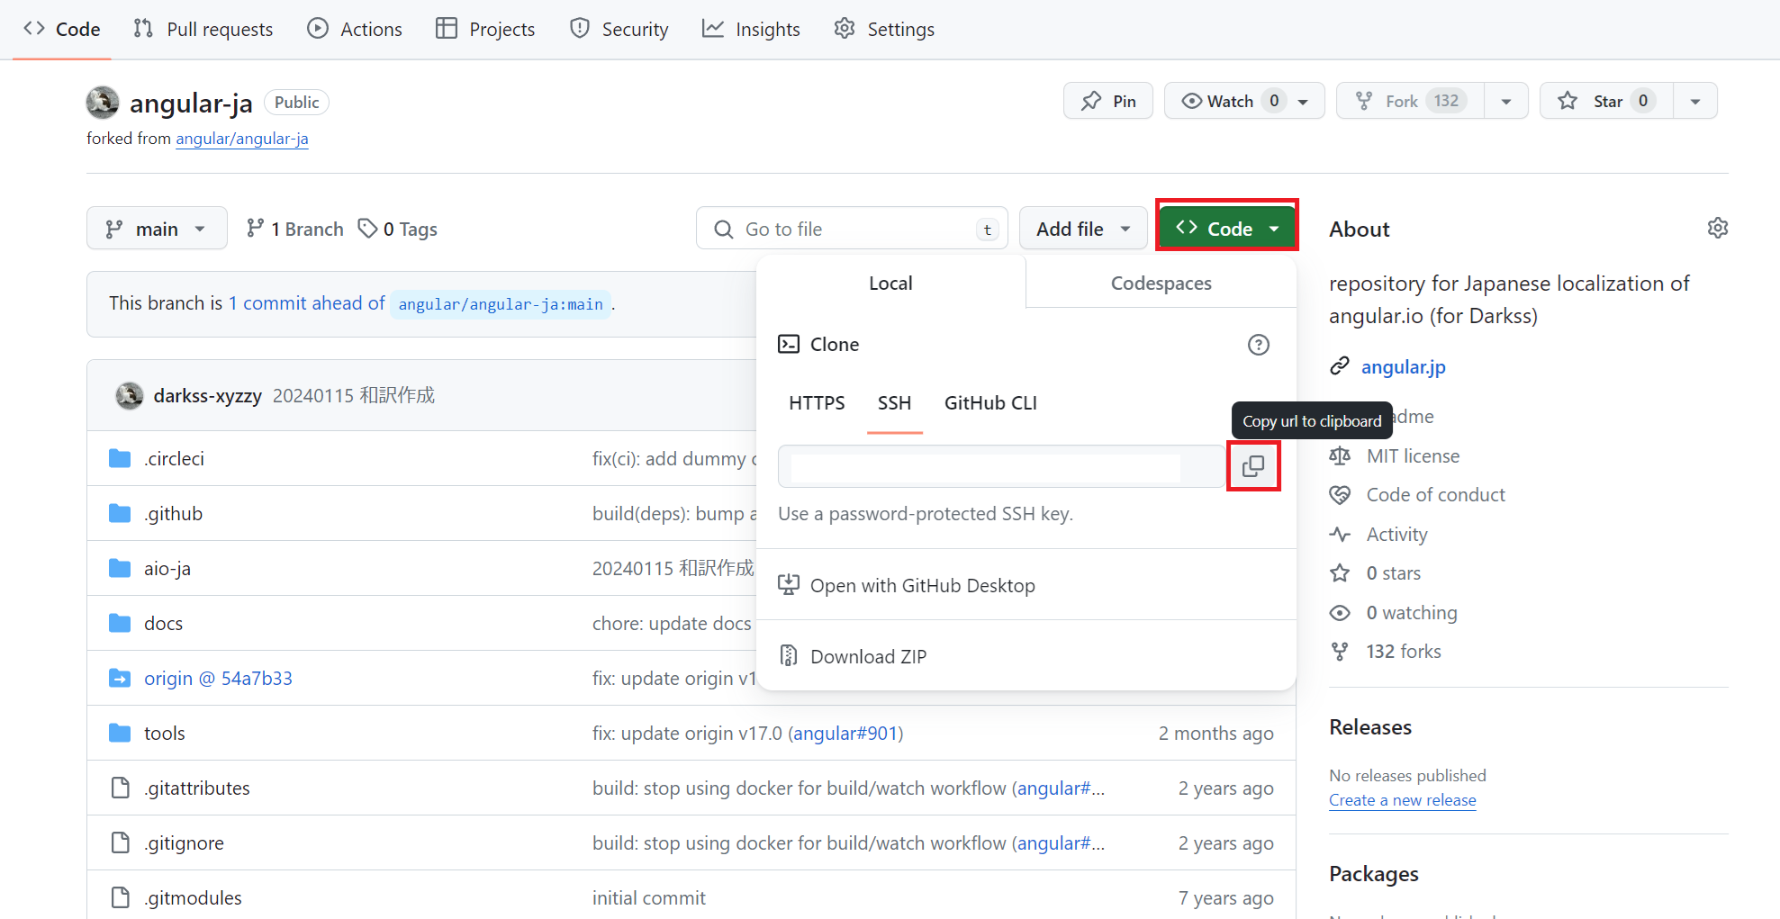Switch to the Code tab
Viewport: 1780px width, 919px height.
coord(62,29)
